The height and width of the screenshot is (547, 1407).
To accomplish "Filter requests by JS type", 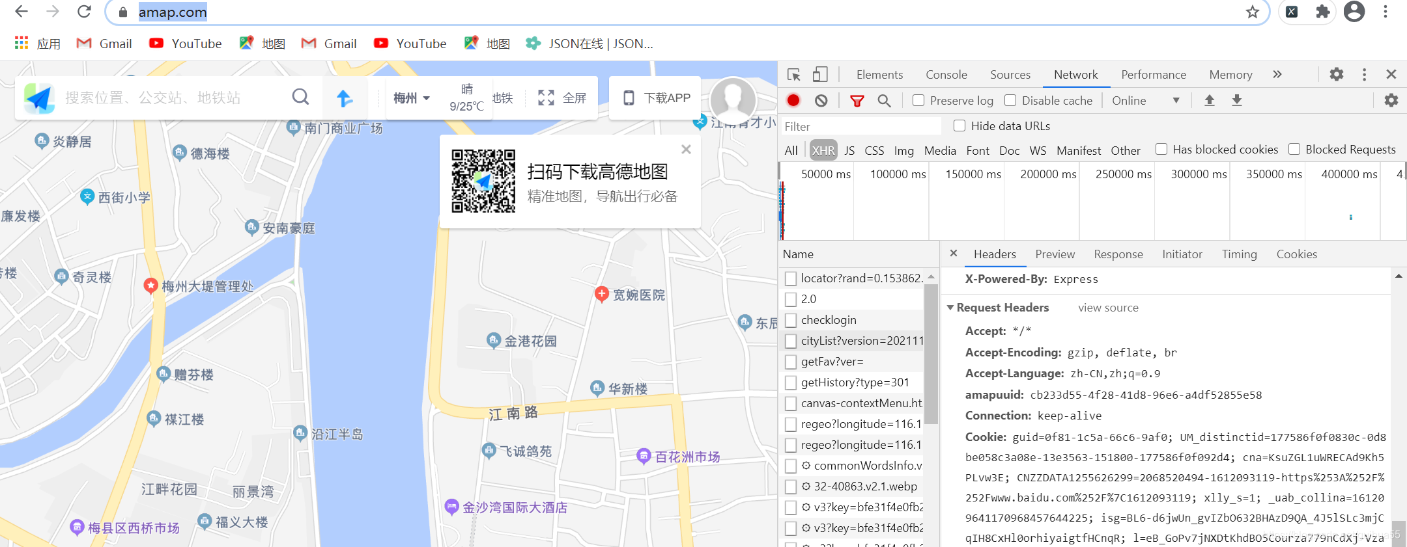I will tap(849, 150).
